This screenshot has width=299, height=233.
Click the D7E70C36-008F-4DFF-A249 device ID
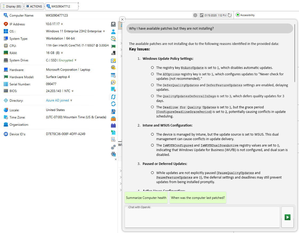point(66,134)
